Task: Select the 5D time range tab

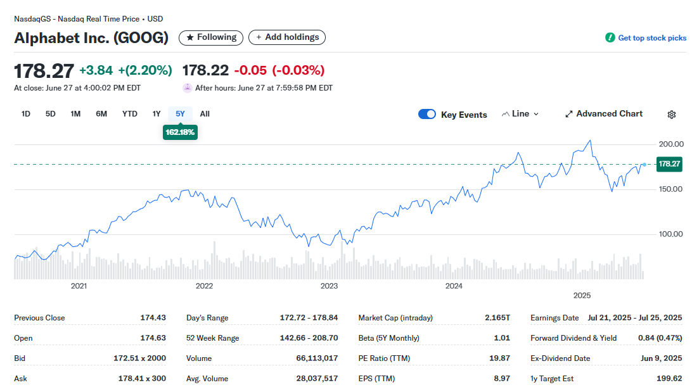Action: click(x=50, y=114)
